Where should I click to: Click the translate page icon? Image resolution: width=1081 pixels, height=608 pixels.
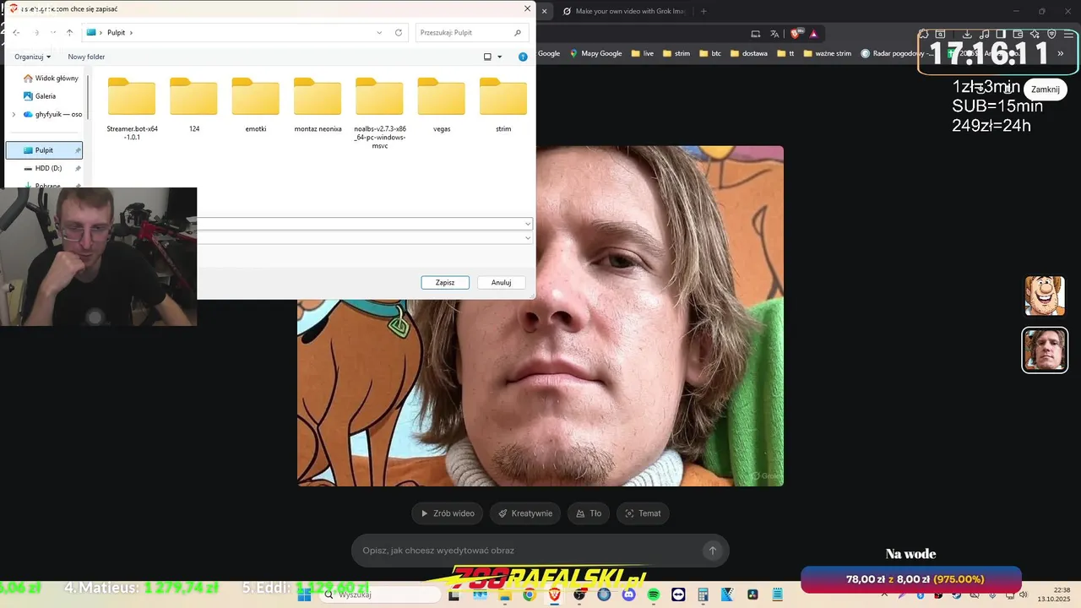(x=775, y=34)
